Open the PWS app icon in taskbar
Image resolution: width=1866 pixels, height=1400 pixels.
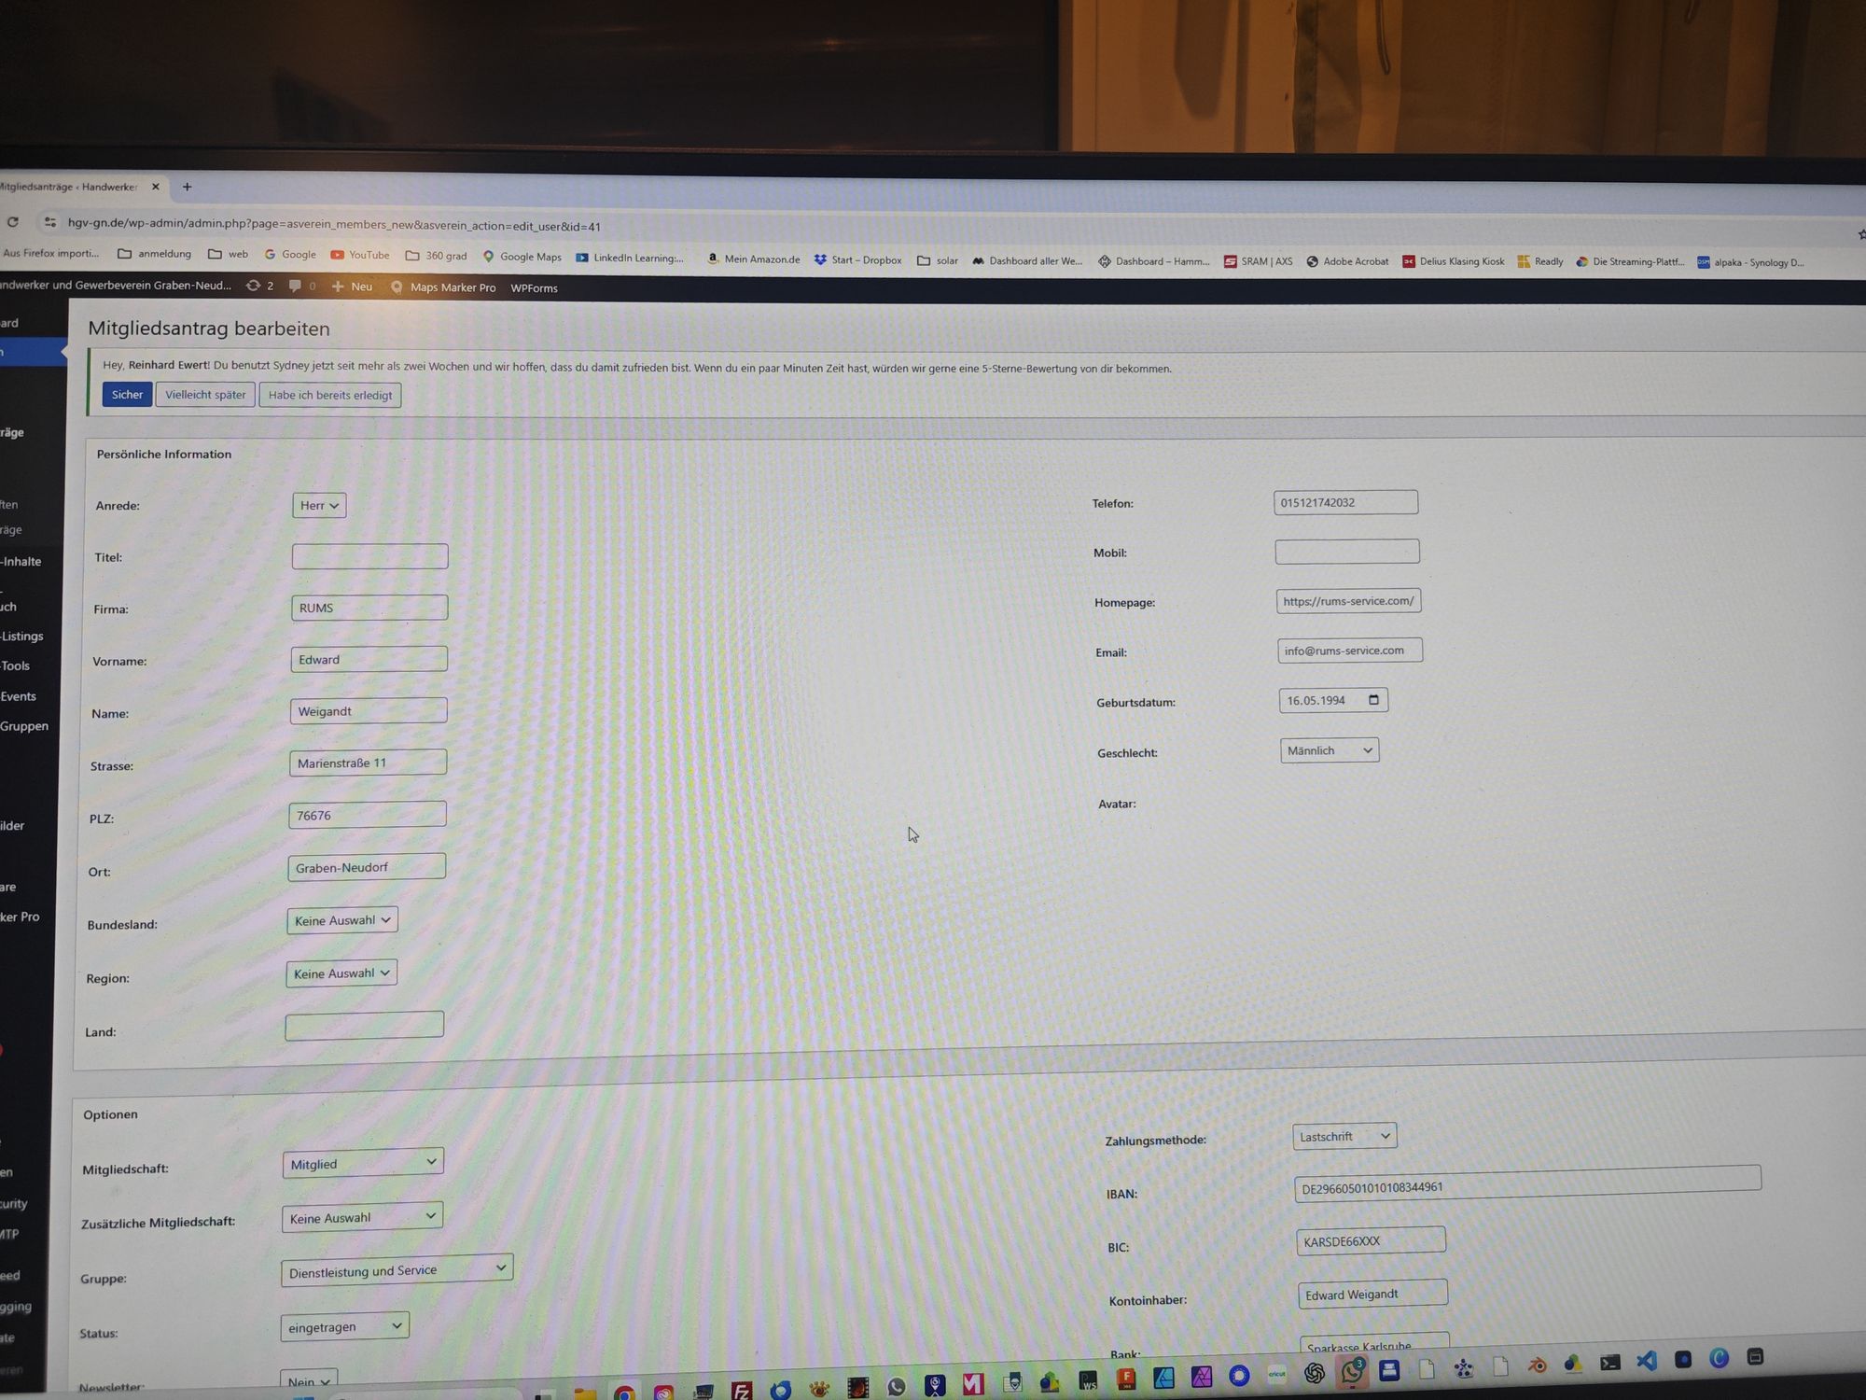pyautogui.click(x=1088, y=1380)
